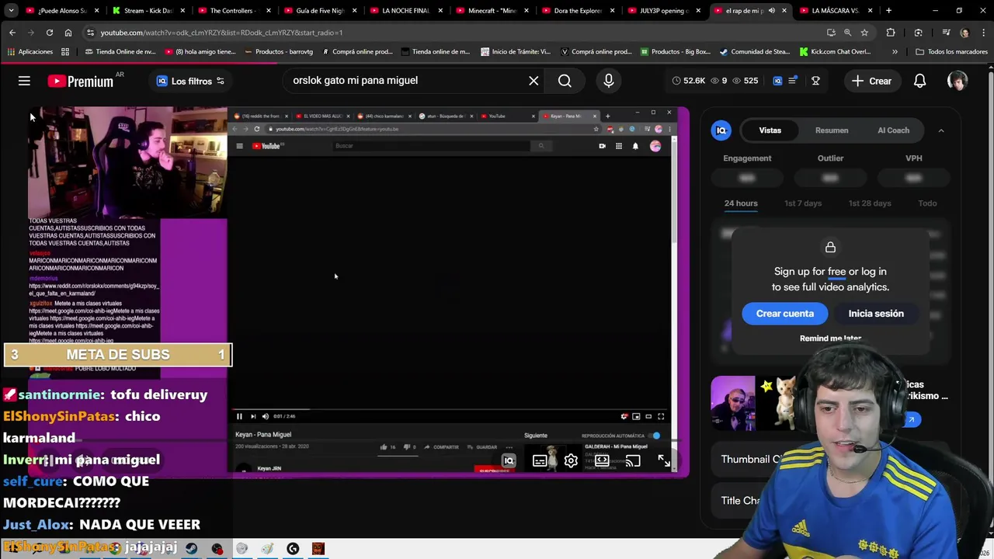
Task: Go to the Chrome home page button
Action: coord(68,33)
